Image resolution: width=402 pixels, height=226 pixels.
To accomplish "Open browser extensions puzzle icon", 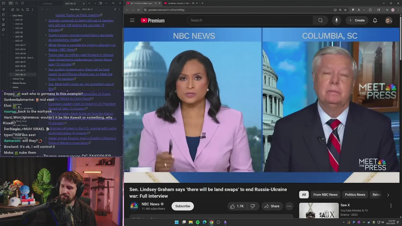I will (x=370, y=10).
